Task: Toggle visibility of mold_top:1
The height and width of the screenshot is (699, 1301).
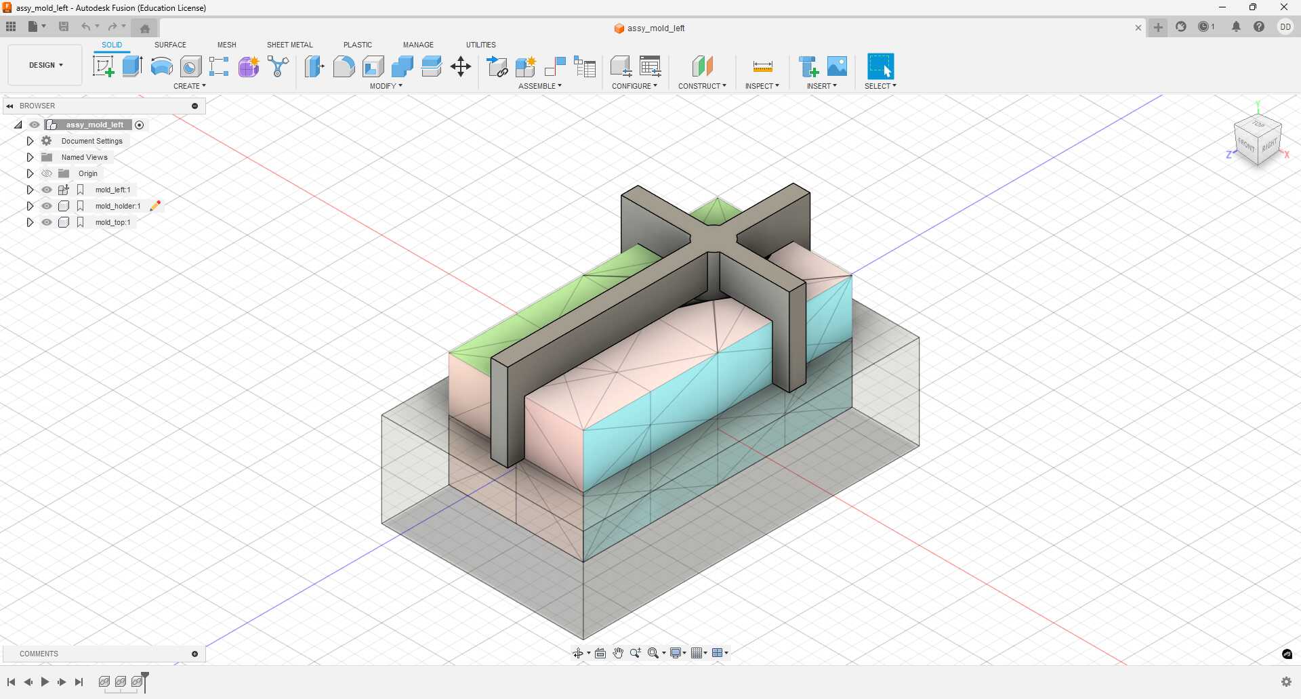Action: click(x=47, y=222)
